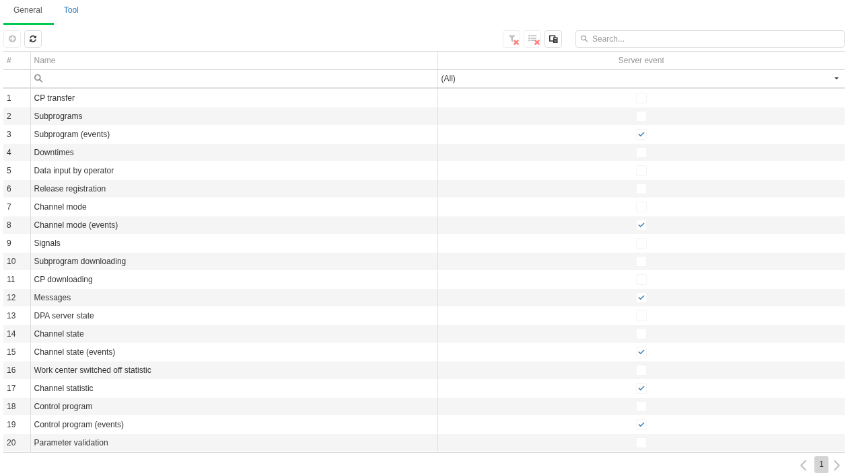Select the Release registration row name
Screen dimensions: 848x475
70,189
